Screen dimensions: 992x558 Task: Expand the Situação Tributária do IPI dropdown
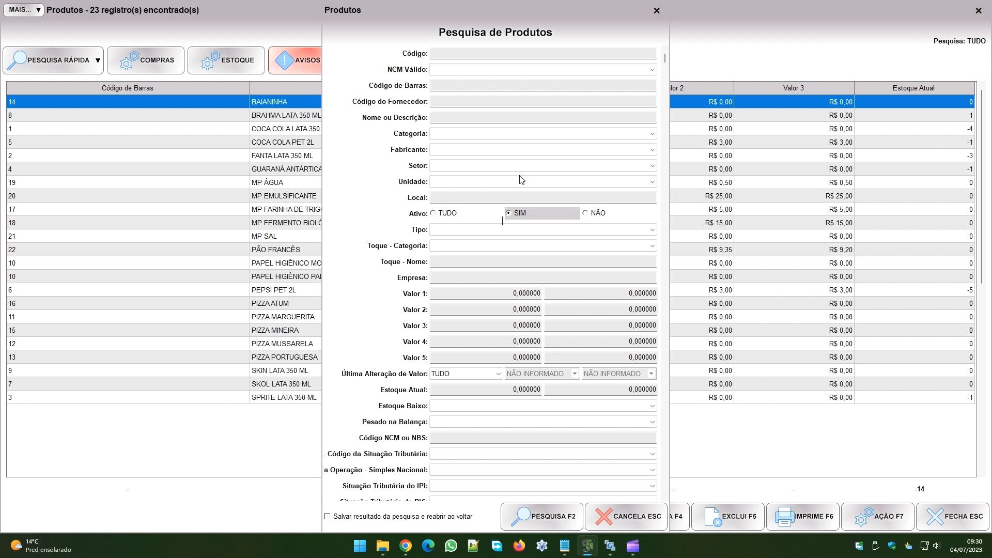pos(652,486)
